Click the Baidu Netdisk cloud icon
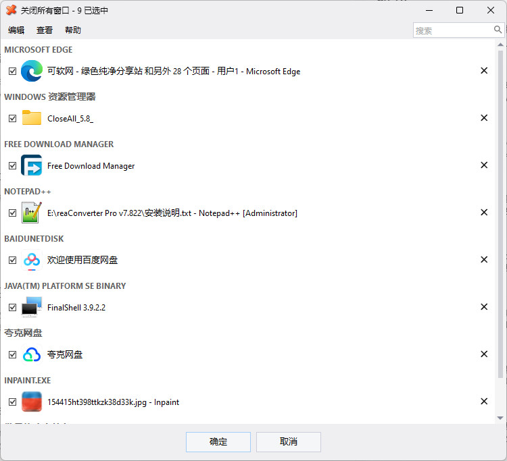507x461 pixels. [x=31, y=260]
